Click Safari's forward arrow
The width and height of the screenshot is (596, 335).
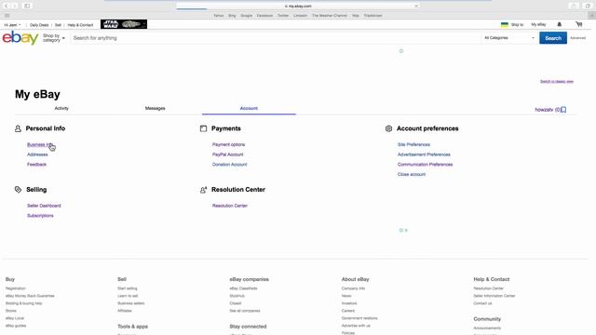click(15, 6)
